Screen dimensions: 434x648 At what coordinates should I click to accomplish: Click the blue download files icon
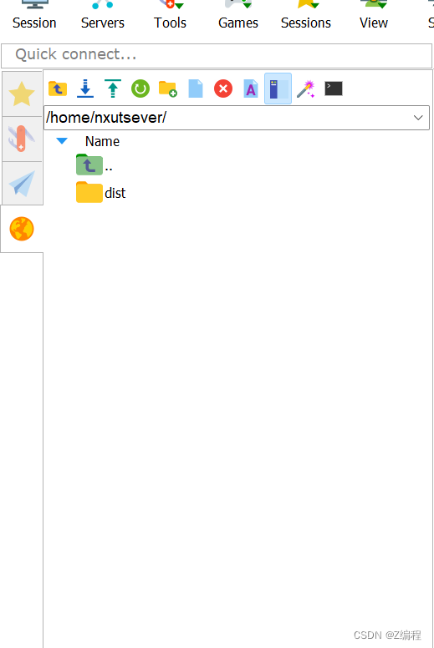tap(85, 89)
